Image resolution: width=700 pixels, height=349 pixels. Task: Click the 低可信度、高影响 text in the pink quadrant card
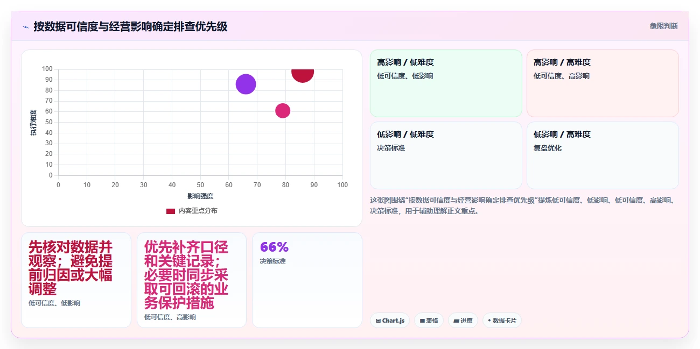pyautogui.click(x=562, y=76)
